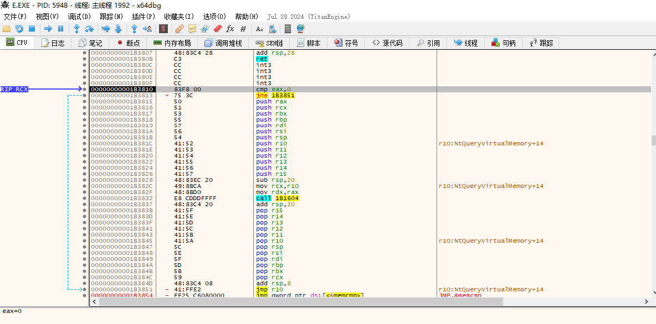The height and width of the screenshot is (324, 656).
Task: Click the Run to user code icon
Action: [x=147, y=29]
